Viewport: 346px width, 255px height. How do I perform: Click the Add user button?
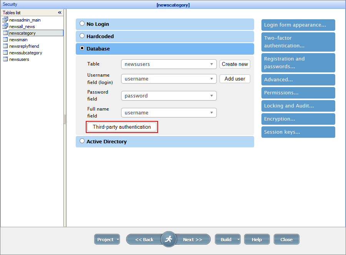235,79
